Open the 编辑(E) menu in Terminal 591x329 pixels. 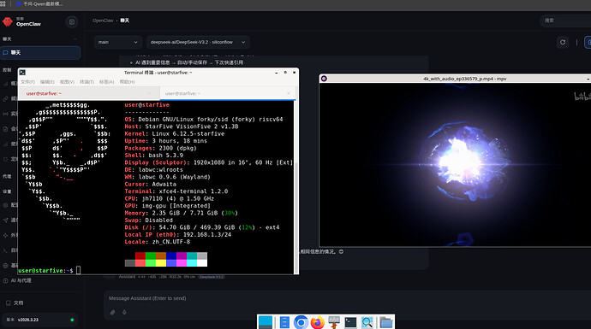[47, 81]
